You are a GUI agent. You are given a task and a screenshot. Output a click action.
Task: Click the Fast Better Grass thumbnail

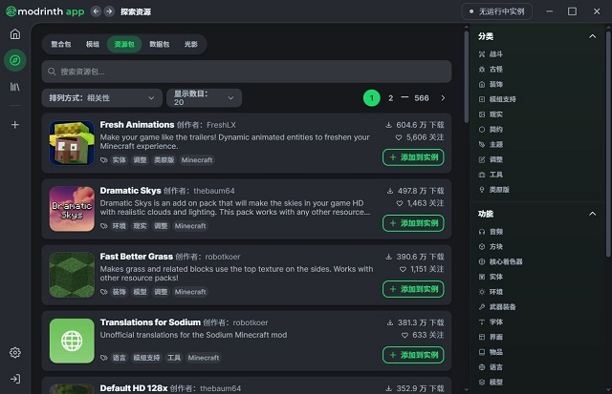[72, 275]
